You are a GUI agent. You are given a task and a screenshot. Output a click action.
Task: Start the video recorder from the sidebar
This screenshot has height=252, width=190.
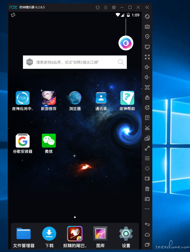coord(147,179)
